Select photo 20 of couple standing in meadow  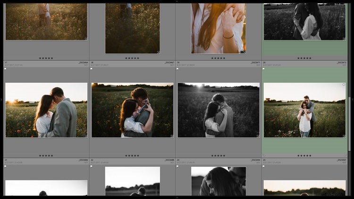point(304,110)
